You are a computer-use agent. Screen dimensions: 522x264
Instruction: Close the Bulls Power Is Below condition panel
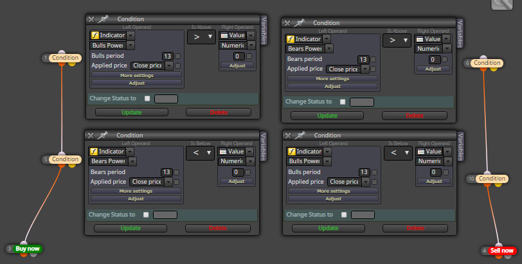pyautogui.click(x=288, y=136)
